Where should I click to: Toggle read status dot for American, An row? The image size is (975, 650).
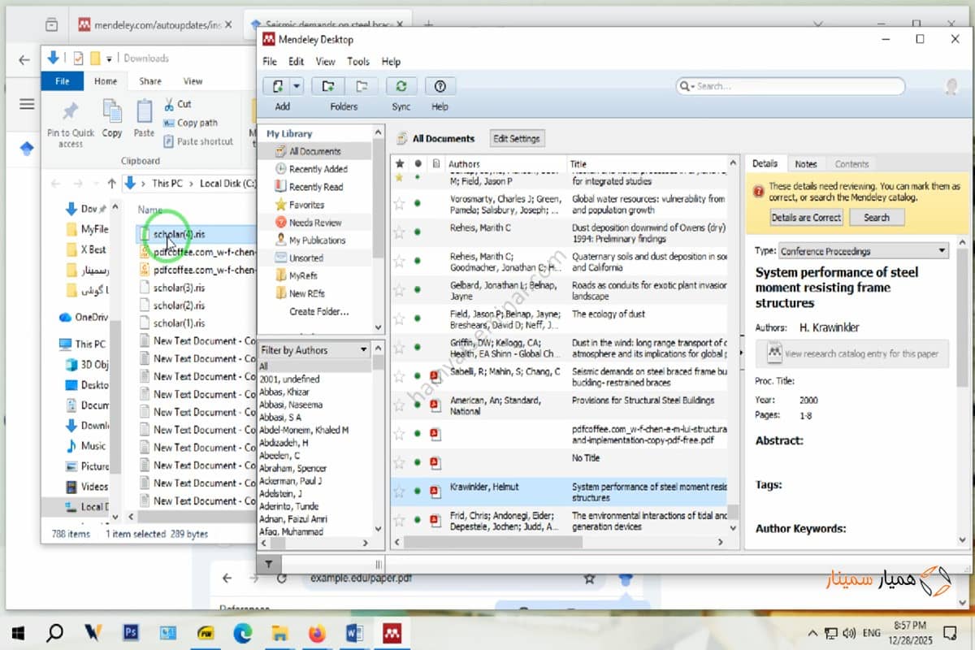pos(418,405)
